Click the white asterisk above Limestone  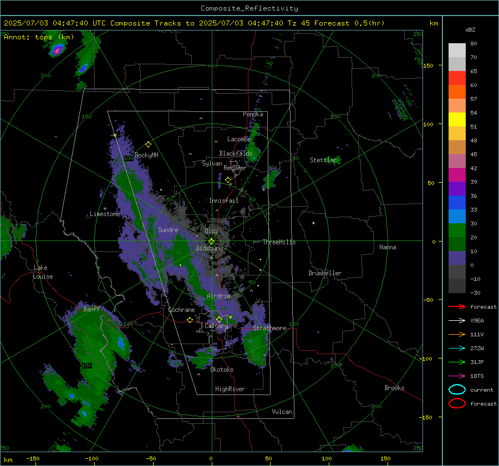click(x=105, y=209)
